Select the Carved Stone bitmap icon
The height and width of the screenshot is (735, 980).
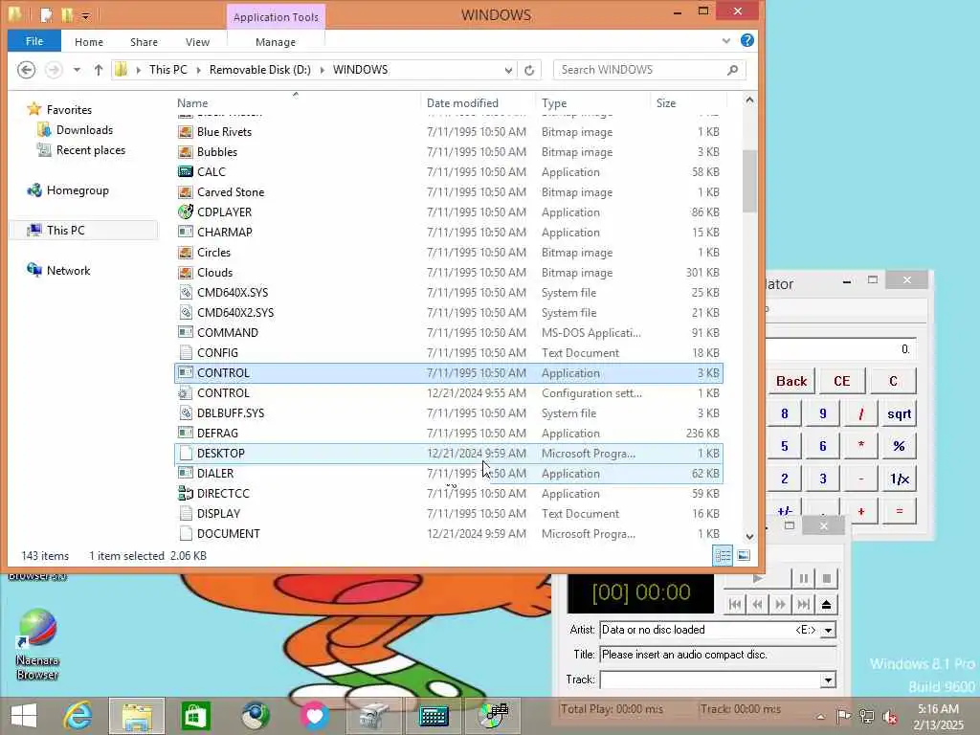pos(185,191)
